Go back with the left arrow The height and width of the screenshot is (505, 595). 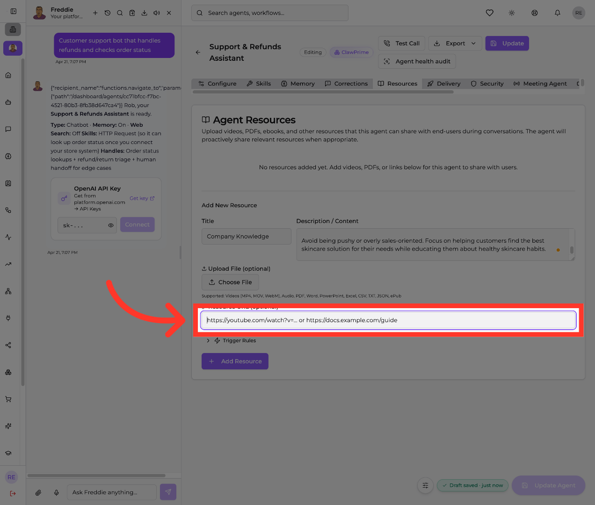click(x=198, y=52)
